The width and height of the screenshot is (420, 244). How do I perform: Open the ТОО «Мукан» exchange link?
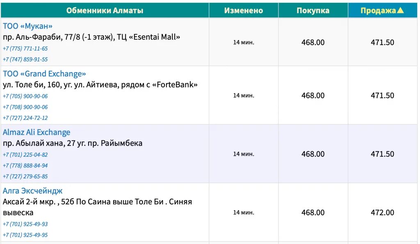27,26
